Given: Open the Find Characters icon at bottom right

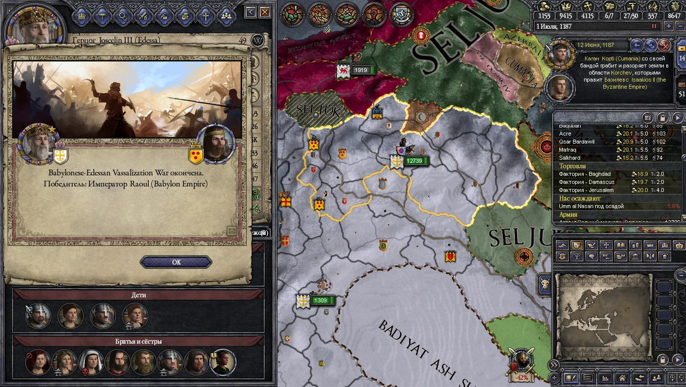Looking at the screenshot, I should tap(656, 377).
